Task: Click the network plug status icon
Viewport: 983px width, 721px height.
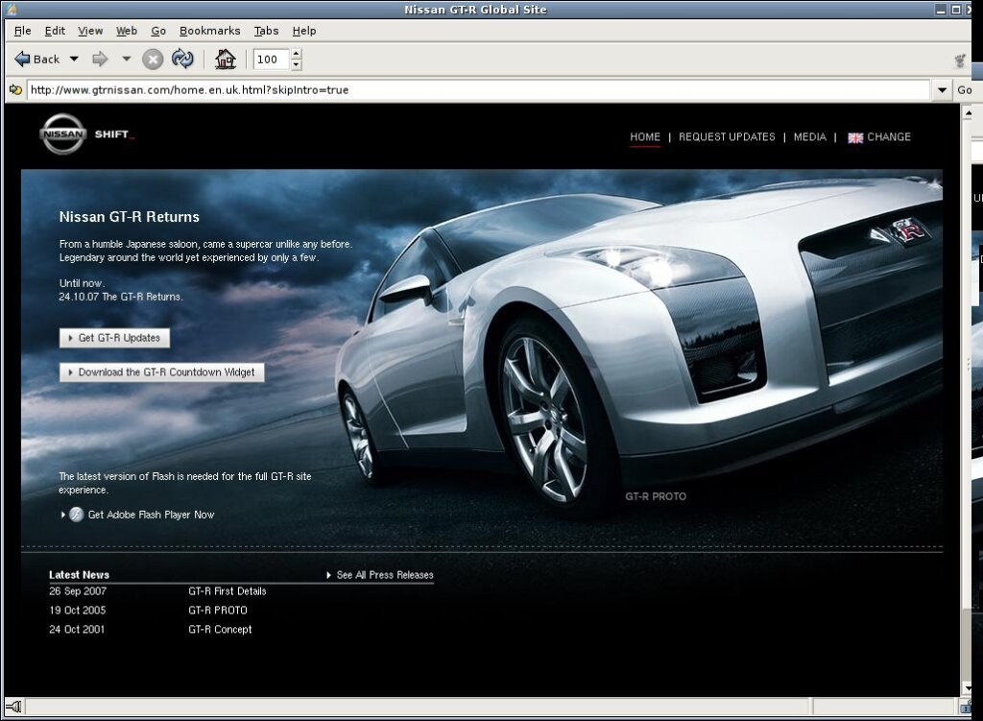Action: click(13, 707)
